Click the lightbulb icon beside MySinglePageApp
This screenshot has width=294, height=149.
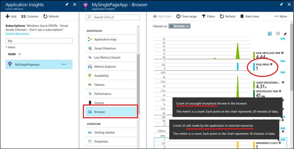[x=10, y=64]
